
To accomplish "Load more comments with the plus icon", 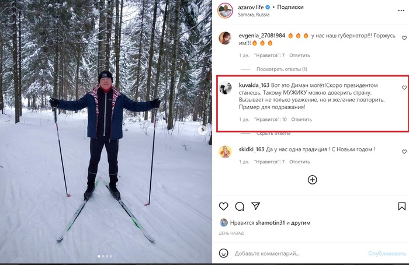I will click(x=312, y=180).
